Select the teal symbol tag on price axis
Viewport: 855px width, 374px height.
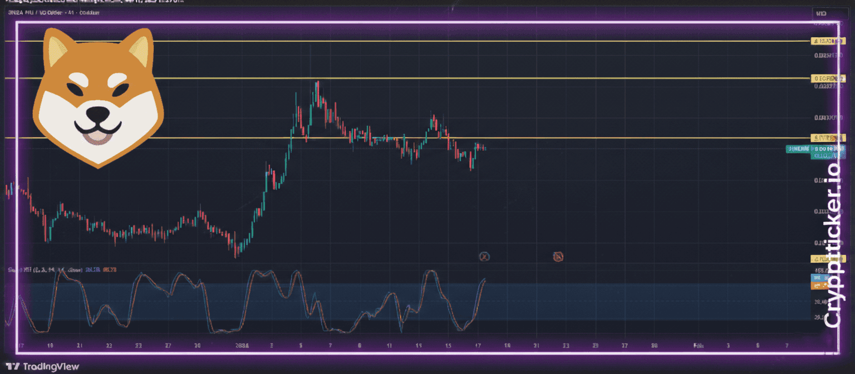(798, 149)
